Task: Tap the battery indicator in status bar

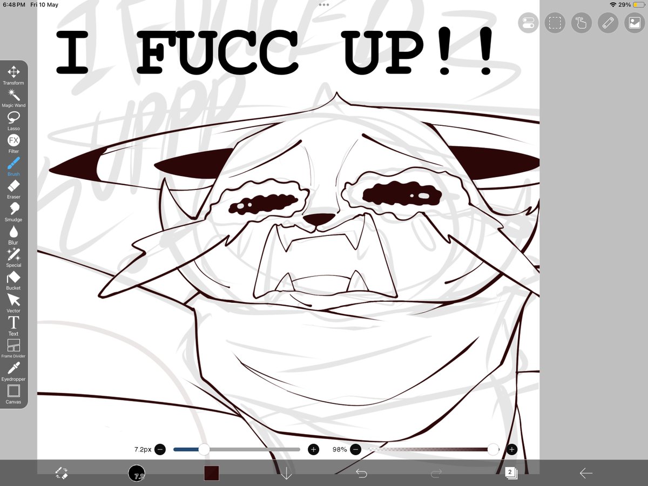Action: 638,4
